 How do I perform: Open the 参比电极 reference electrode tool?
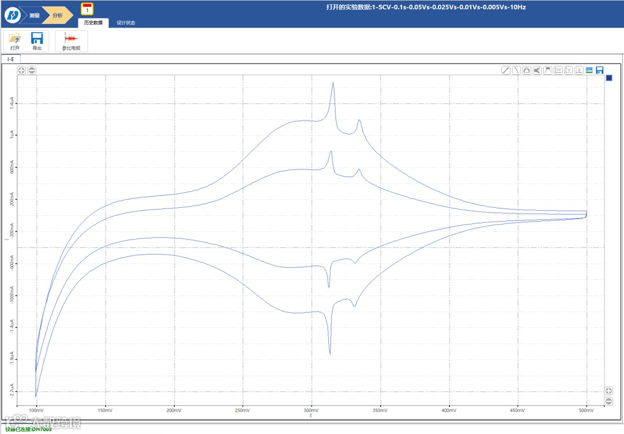[x=71, y=42]
